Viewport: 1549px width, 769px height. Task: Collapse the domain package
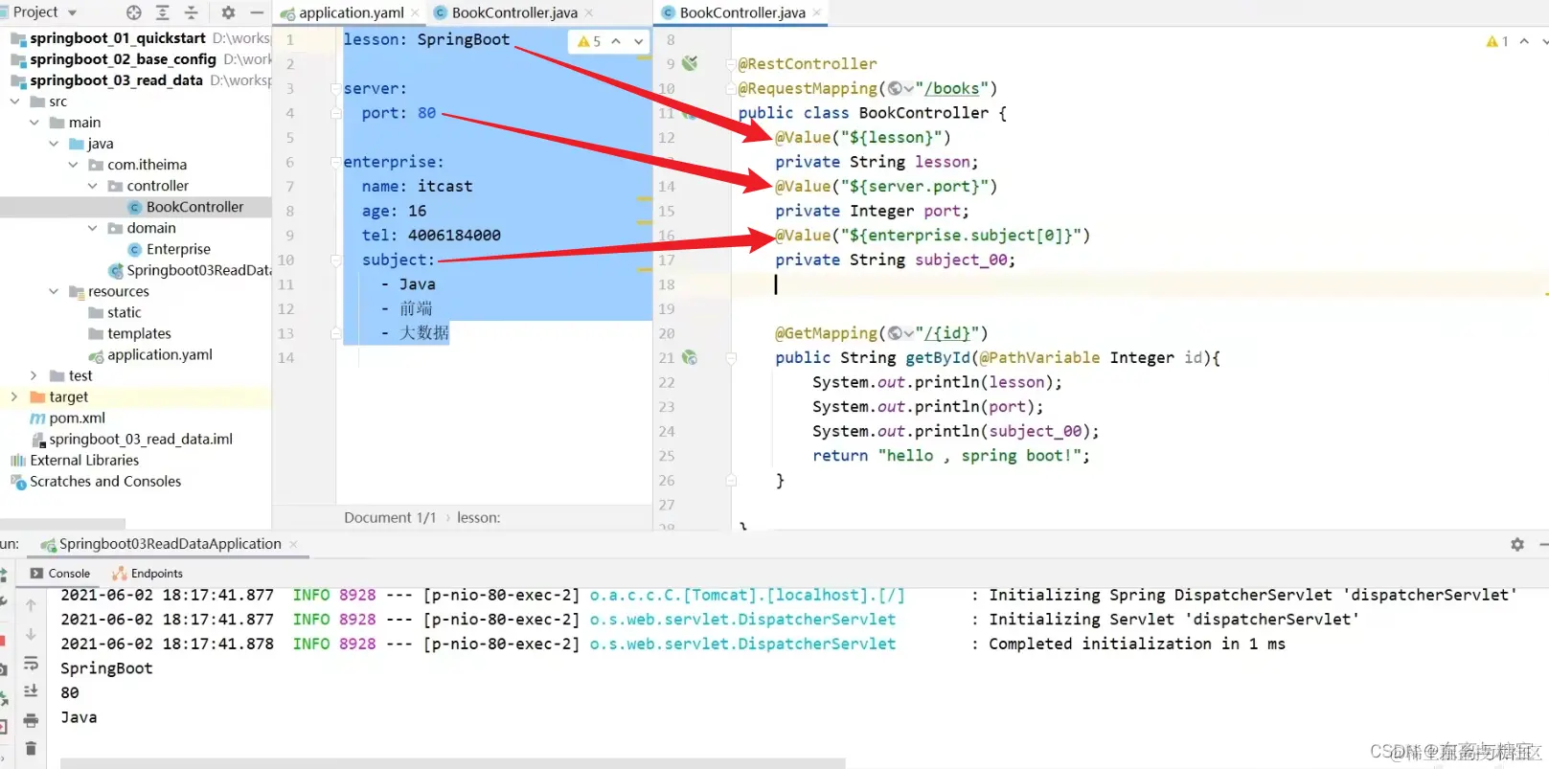[93, 228]
